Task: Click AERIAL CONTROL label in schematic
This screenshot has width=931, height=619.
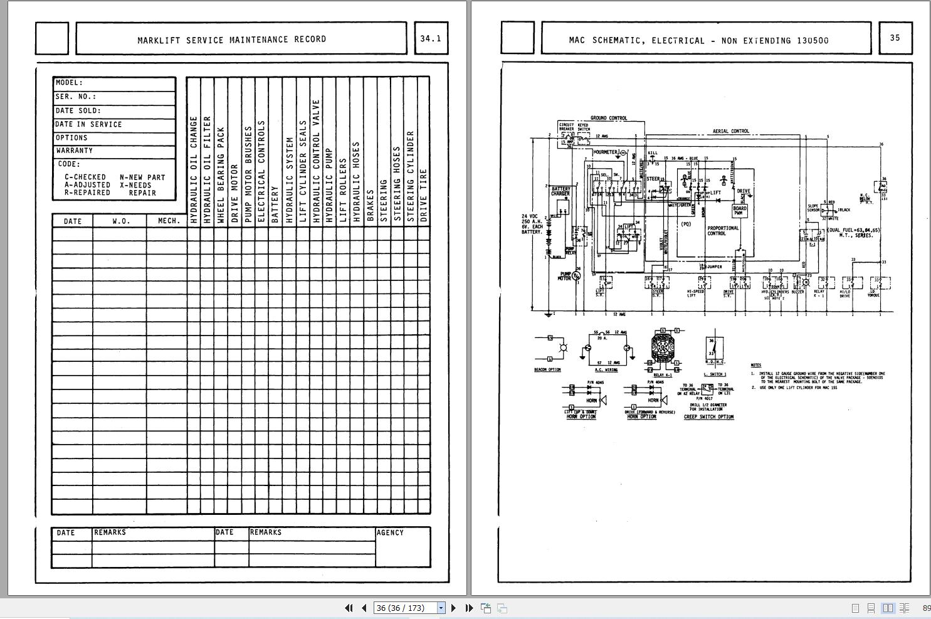Action: [x=731, y=132]
